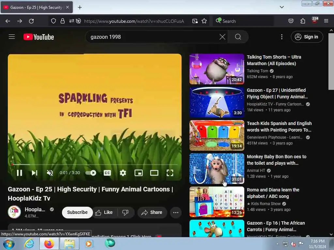Reload the current page
Viewport: 334px width, 250px height.
[x=31, y=21]
